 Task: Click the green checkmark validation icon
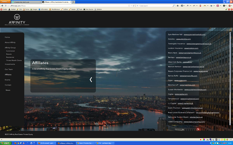coord(226,9)
